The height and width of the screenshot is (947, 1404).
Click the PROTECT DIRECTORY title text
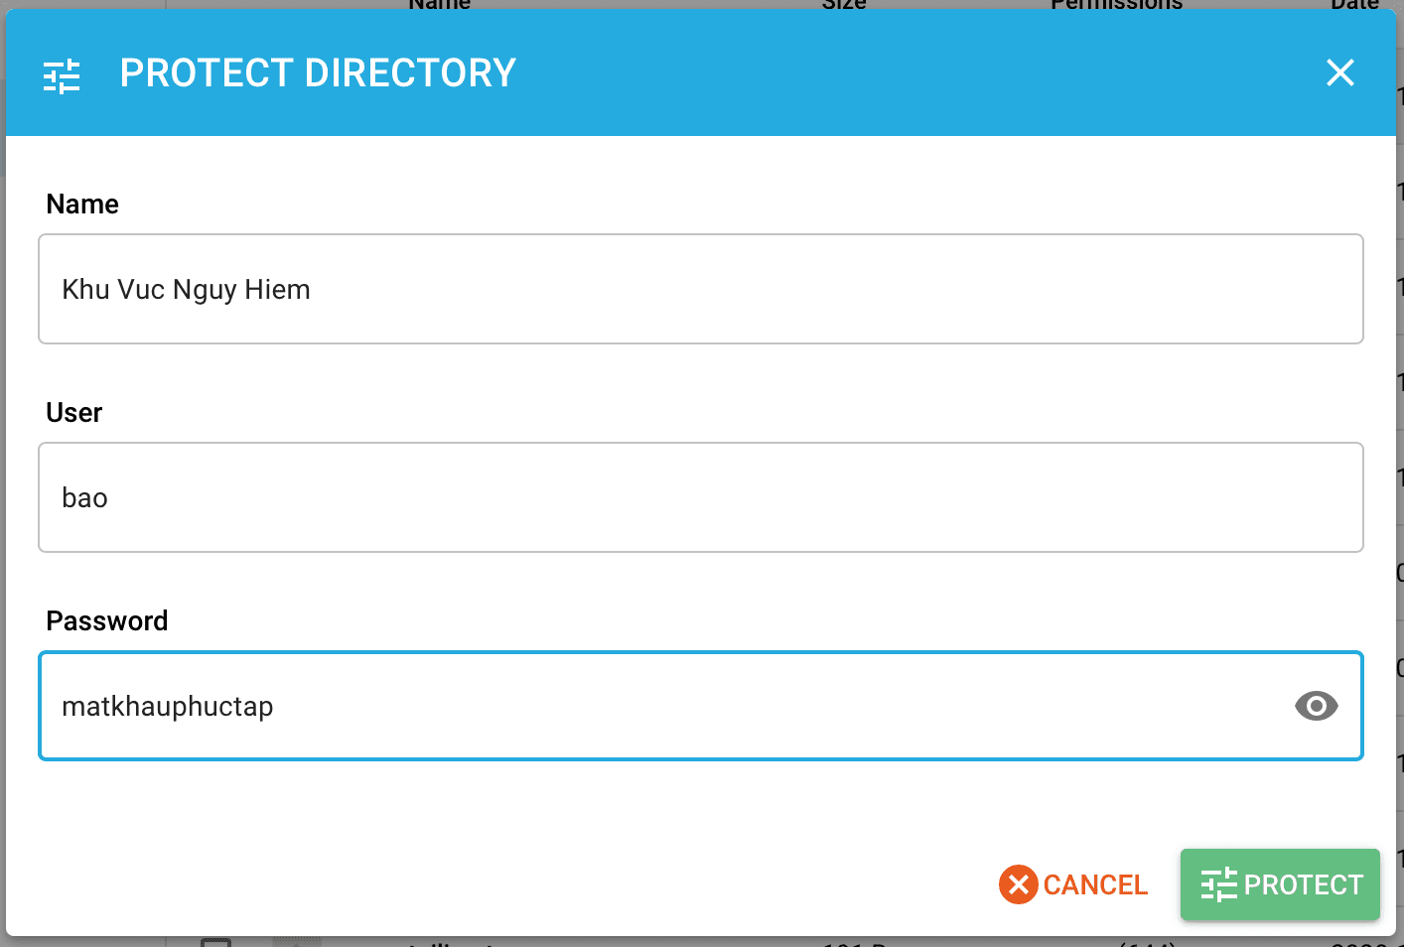(317, 72)
